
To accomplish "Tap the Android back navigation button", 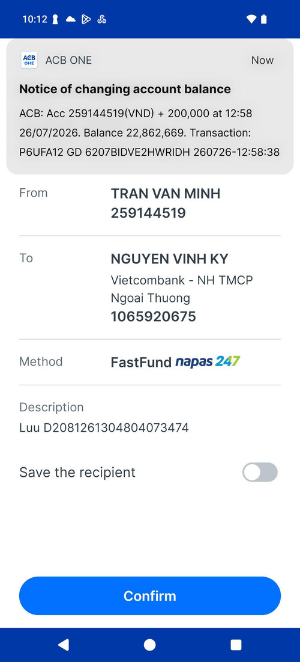I will (63, 645).
